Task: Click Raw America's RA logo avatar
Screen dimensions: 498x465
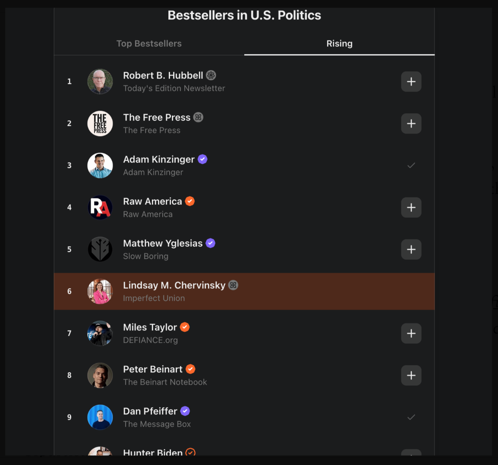Action: [x=100, y=207]
